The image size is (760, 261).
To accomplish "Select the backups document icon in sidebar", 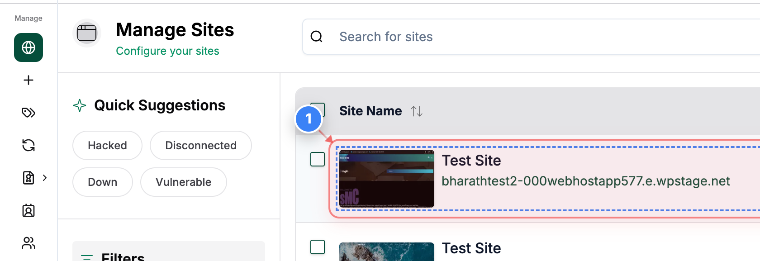I will tap(28, 178).
